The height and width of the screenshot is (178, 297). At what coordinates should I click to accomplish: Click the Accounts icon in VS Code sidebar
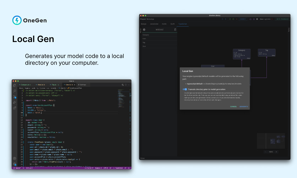(x=15, y=158)
